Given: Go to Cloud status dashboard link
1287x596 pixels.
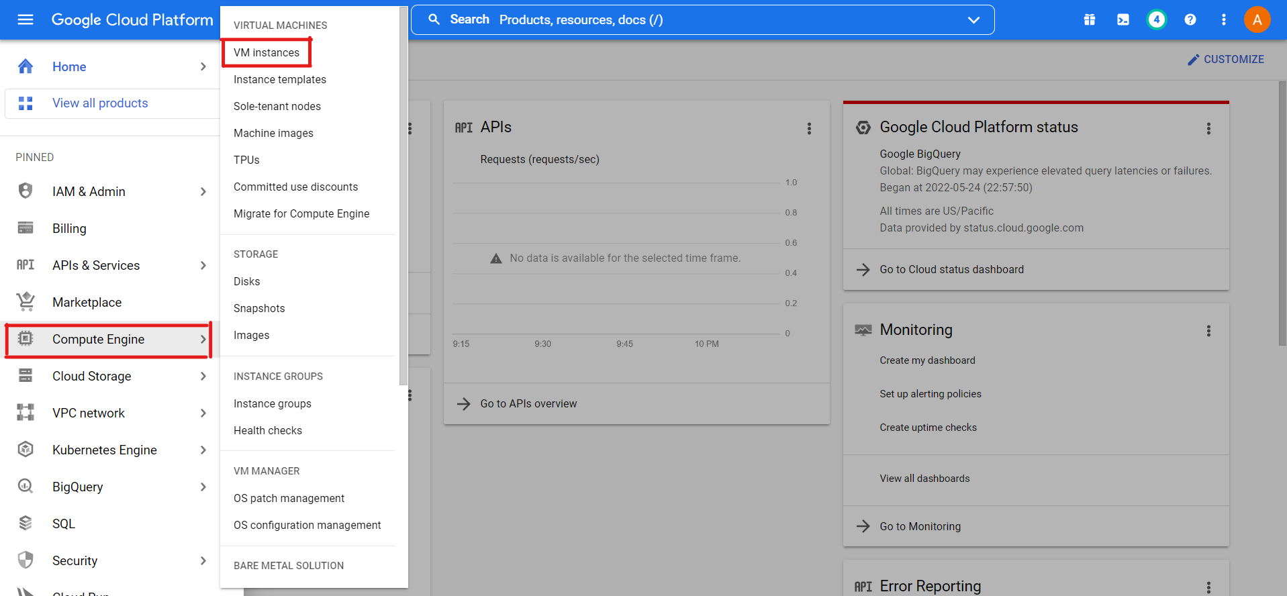Looking at the screenshot, I should point(951,269).
